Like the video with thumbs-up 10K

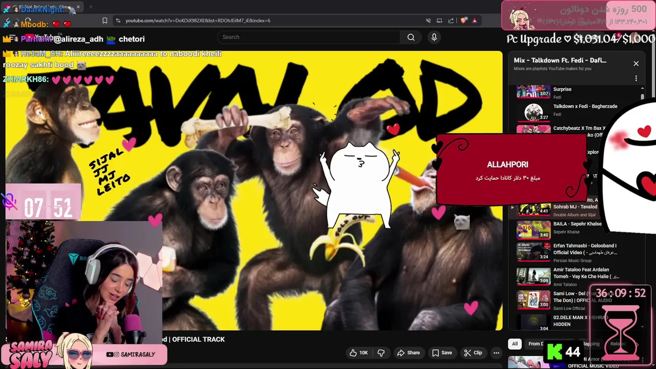358,353
